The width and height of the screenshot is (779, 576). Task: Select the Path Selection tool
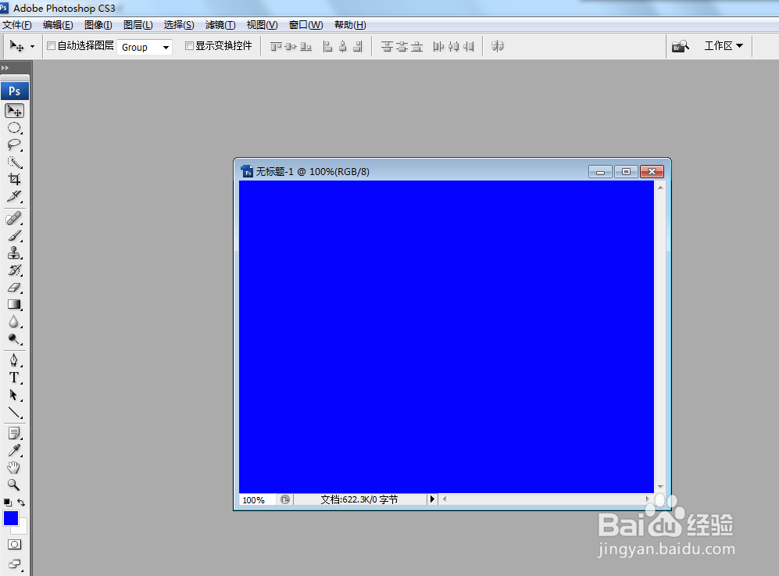pyautogui.click(x=14, y=395)
